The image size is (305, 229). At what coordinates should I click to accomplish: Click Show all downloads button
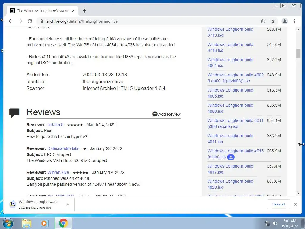click(278, 204)
